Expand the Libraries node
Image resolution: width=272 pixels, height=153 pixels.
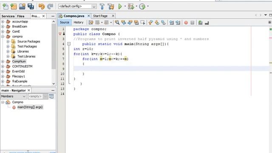pyautogui.click(x=8, y=51)
